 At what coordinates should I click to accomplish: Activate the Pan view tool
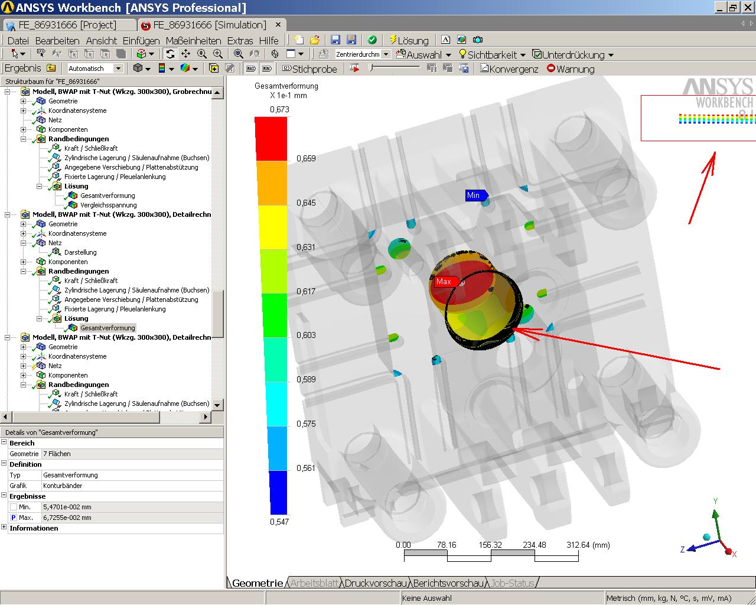click(x=185, y=54)
